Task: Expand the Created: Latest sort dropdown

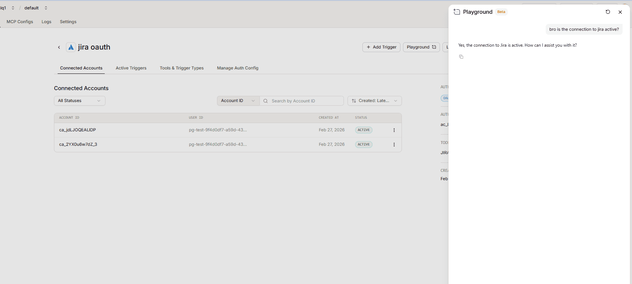Action: tap(375, 101)
